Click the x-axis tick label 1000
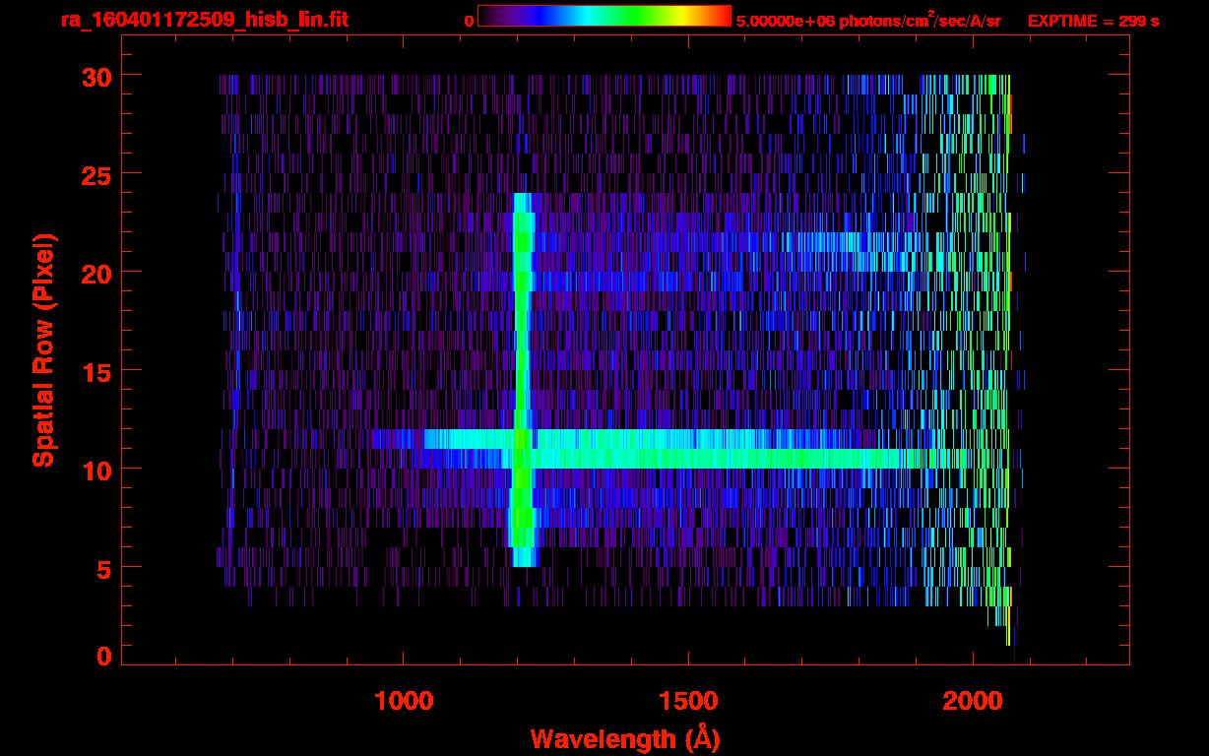1209x756 pixels. (x=404, y=701)
